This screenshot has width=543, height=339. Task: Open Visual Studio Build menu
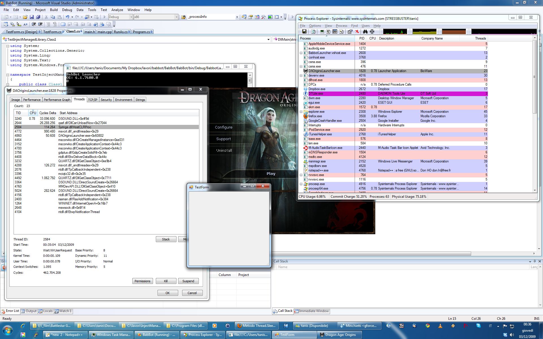(x=54, y=10)
